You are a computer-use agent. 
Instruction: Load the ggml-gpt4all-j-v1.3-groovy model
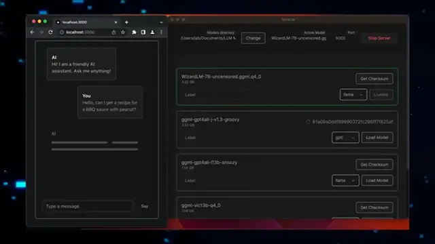pyautogui.click(x=377, y=138)
